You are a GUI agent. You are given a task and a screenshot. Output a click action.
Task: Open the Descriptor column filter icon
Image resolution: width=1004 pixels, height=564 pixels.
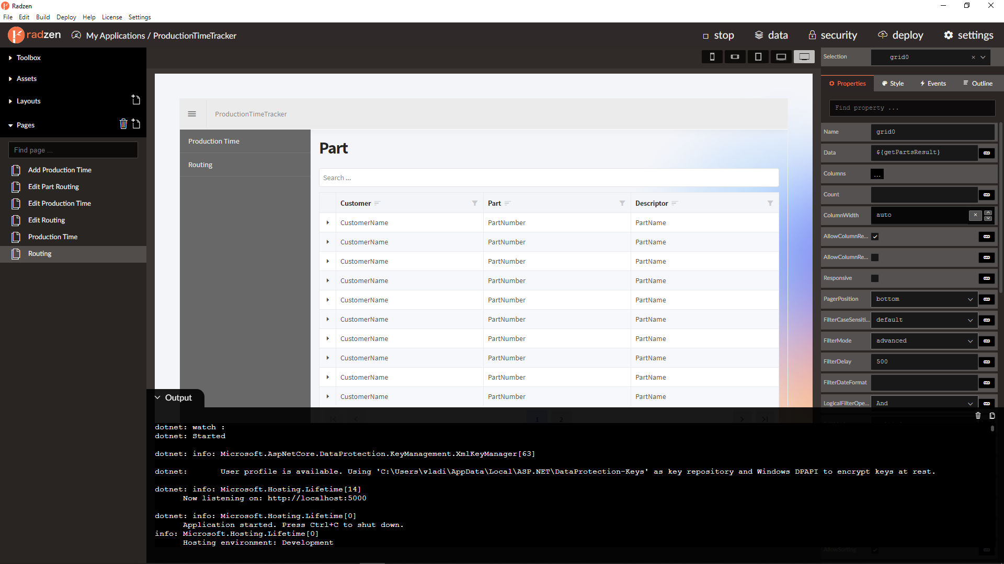click(770, 203)
